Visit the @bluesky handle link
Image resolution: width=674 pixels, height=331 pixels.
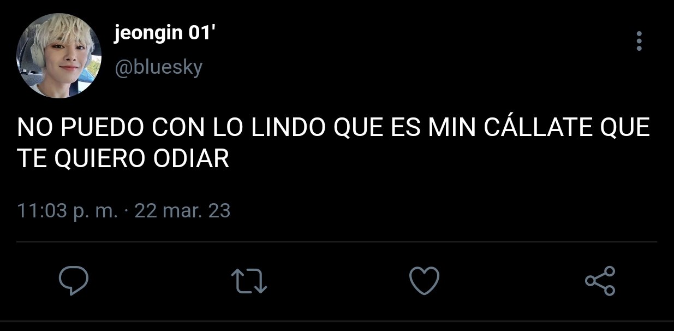pyautogui.click(x=159, y=68)
